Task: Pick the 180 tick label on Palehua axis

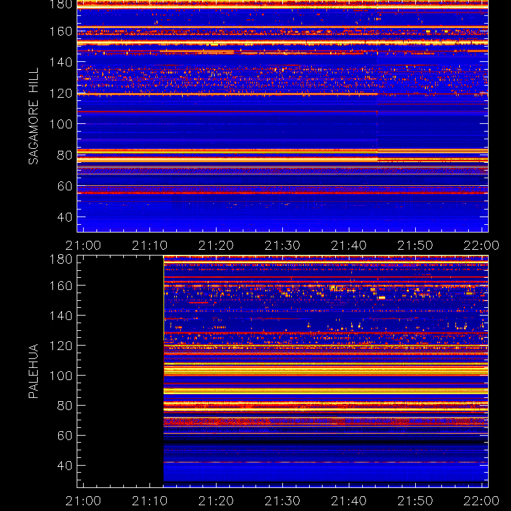Action: (x=61, y=259)
